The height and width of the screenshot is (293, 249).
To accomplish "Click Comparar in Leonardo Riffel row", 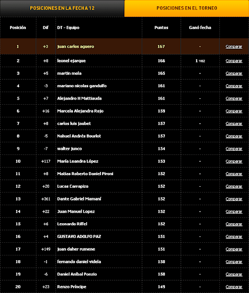I will (234, 224).
